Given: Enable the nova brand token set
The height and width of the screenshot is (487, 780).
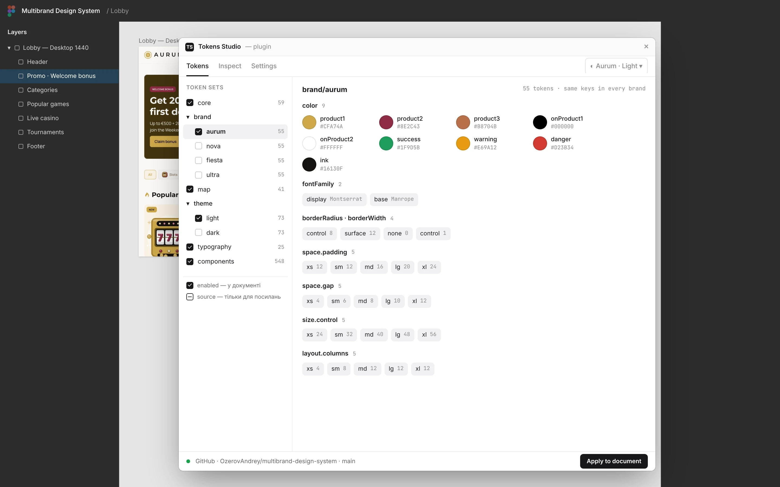Looking at the screenshot, I should 199,146.
